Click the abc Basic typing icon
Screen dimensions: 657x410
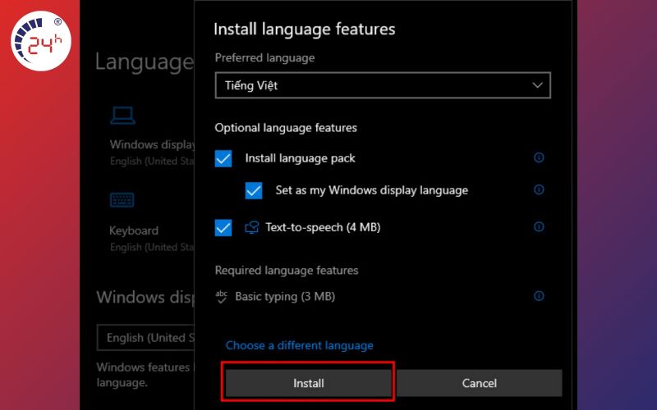[x=221, y=297]
